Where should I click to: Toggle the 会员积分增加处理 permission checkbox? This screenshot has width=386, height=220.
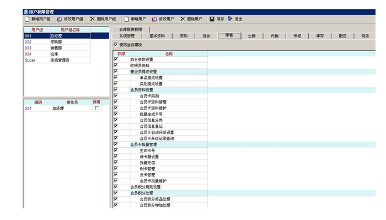click(116, 205)
